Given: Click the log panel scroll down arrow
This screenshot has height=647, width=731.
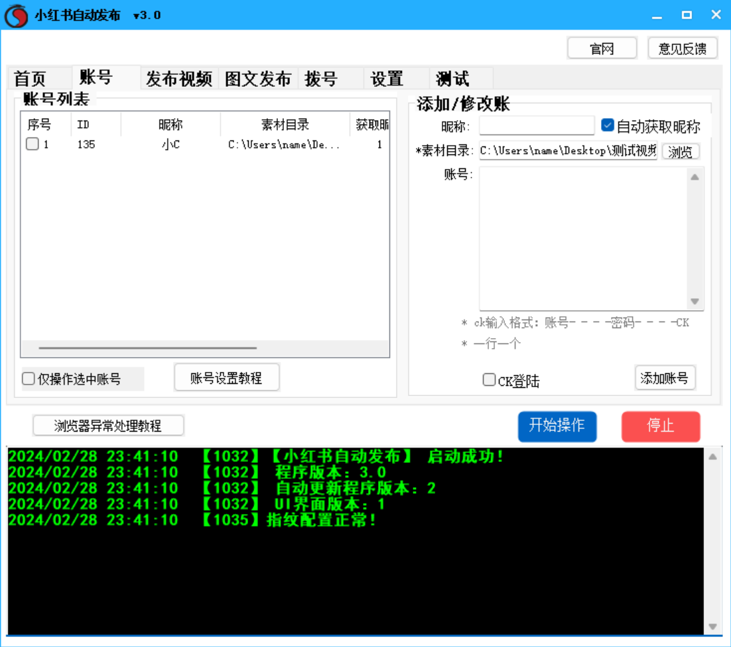Looking at the screenshot, I should [x=712, y=626].
